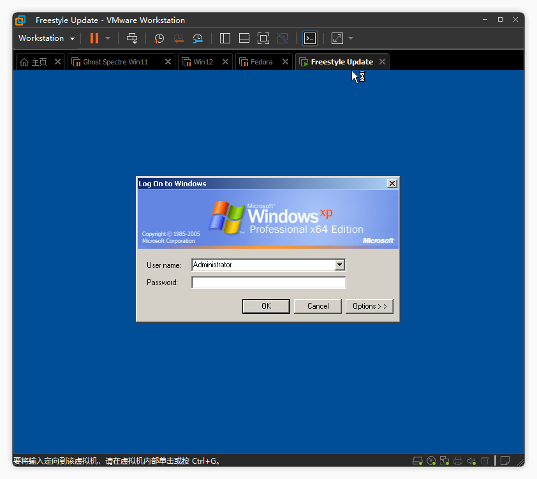Open the Workstation dropdown menu
Image resolution: width=537 pixels, height=479 pixels.
[47, 38]
